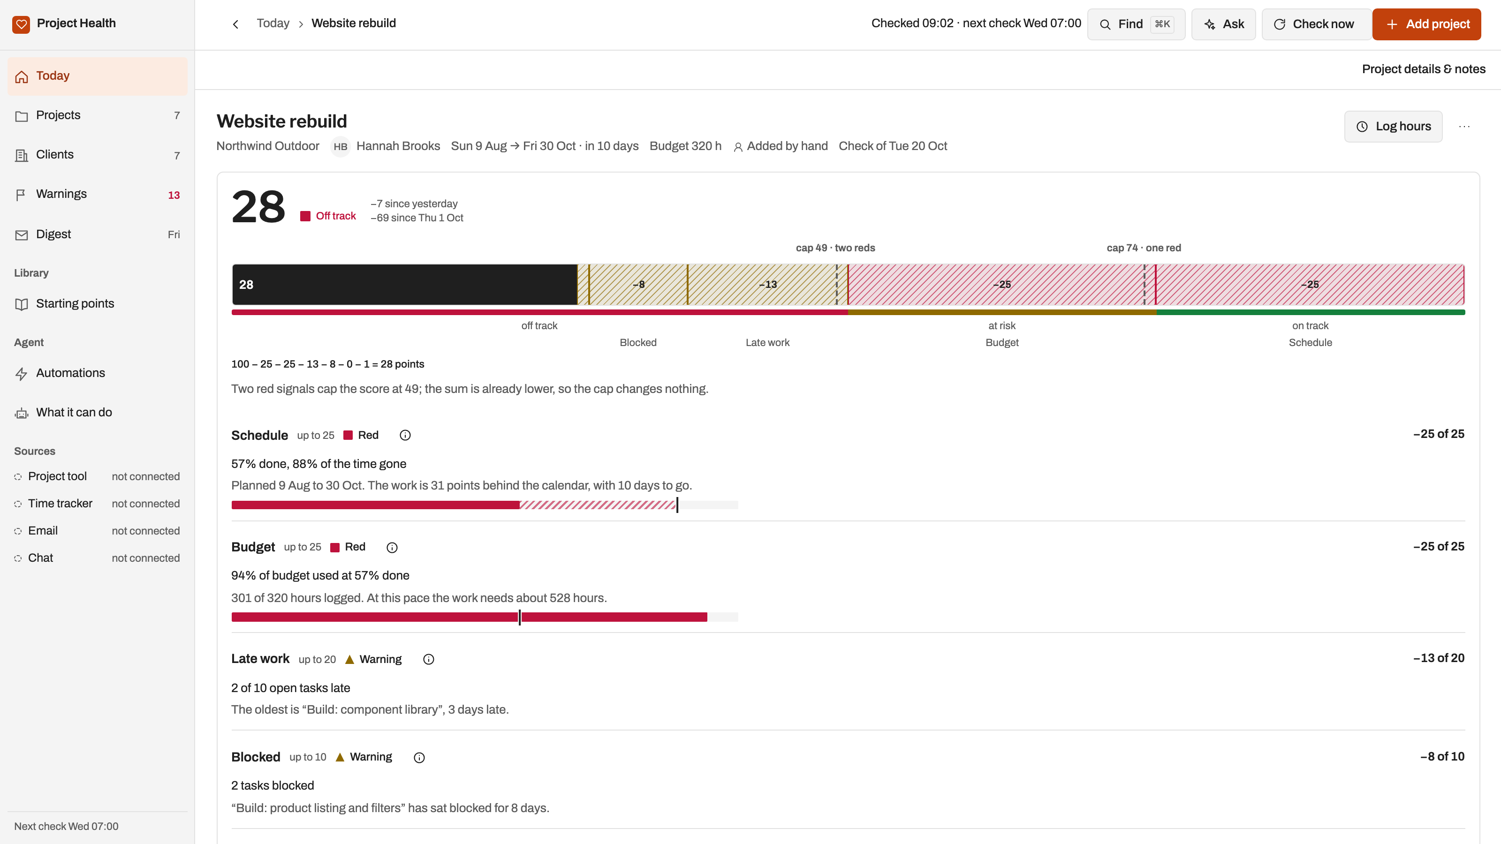
Task: Click the Projects folder icon
Action: [x=22, y=116]
